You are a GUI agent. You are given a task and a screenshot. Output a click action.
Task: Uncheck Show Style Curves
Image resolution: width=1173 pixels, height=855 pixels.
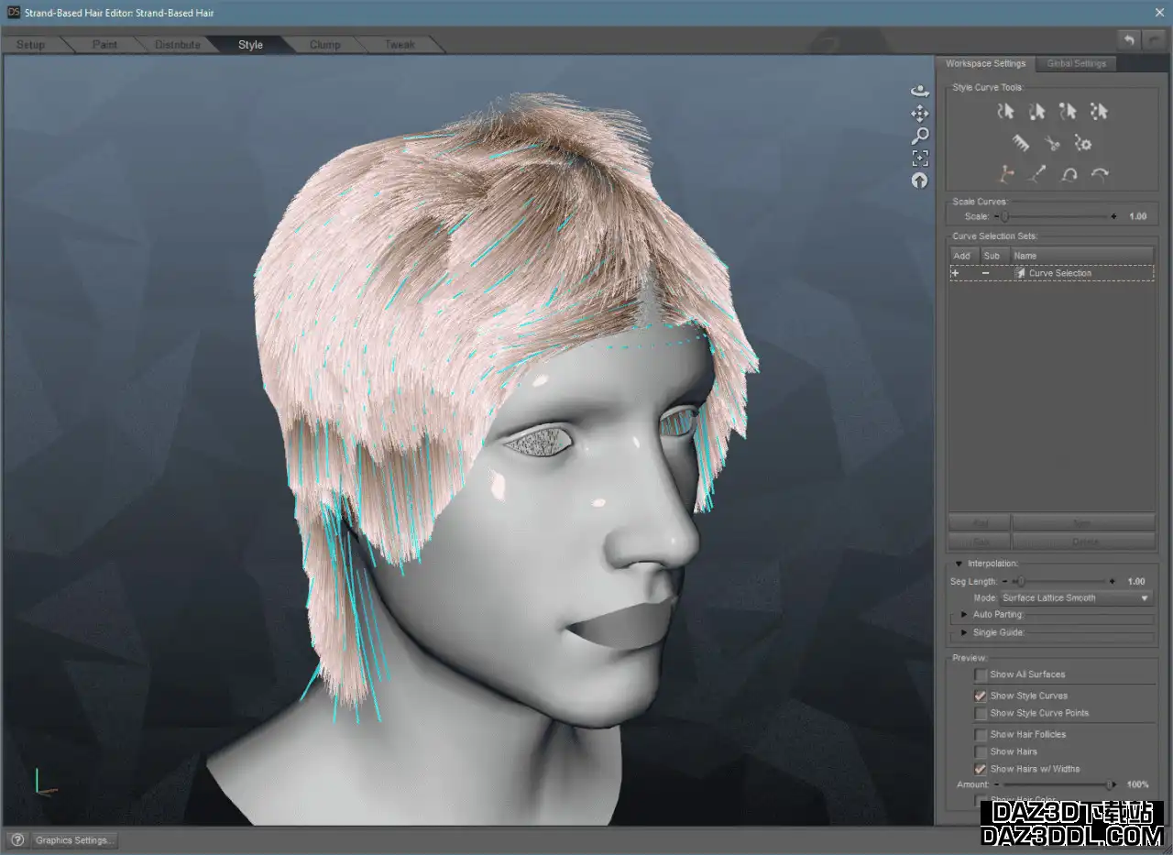(x=981, y=696)
